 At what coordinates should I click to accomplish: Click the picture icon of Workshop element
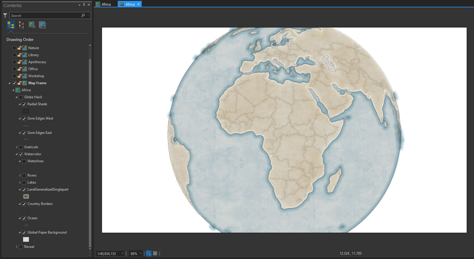tap(25, 76)
